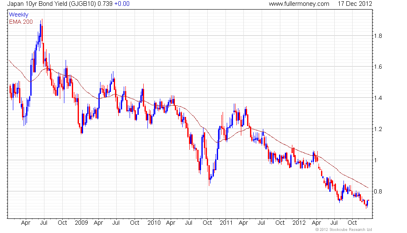Click the 0.739 current yield value
The height and width of the screenshot is (233, 407).
[105, 4]
